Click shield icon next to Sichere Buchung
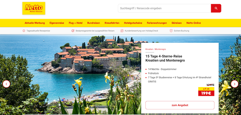This screenshot has height=115, width=241. [171, 31]
